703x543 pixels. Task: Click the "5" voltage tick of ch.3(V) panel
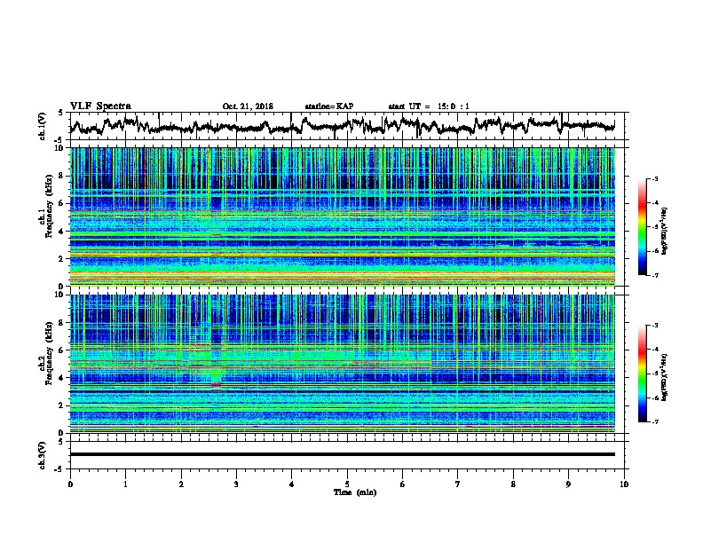tap(61, 441)
